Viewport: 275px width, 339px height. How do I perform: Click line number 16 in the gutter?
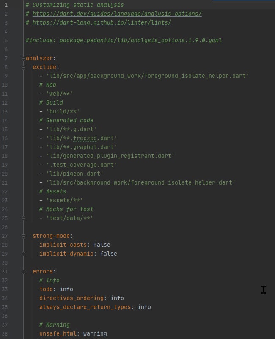coord(5,138)
